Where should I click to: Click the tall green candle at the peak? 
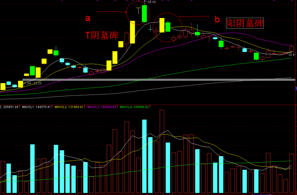pyautogui.click(x=144, y=13)
